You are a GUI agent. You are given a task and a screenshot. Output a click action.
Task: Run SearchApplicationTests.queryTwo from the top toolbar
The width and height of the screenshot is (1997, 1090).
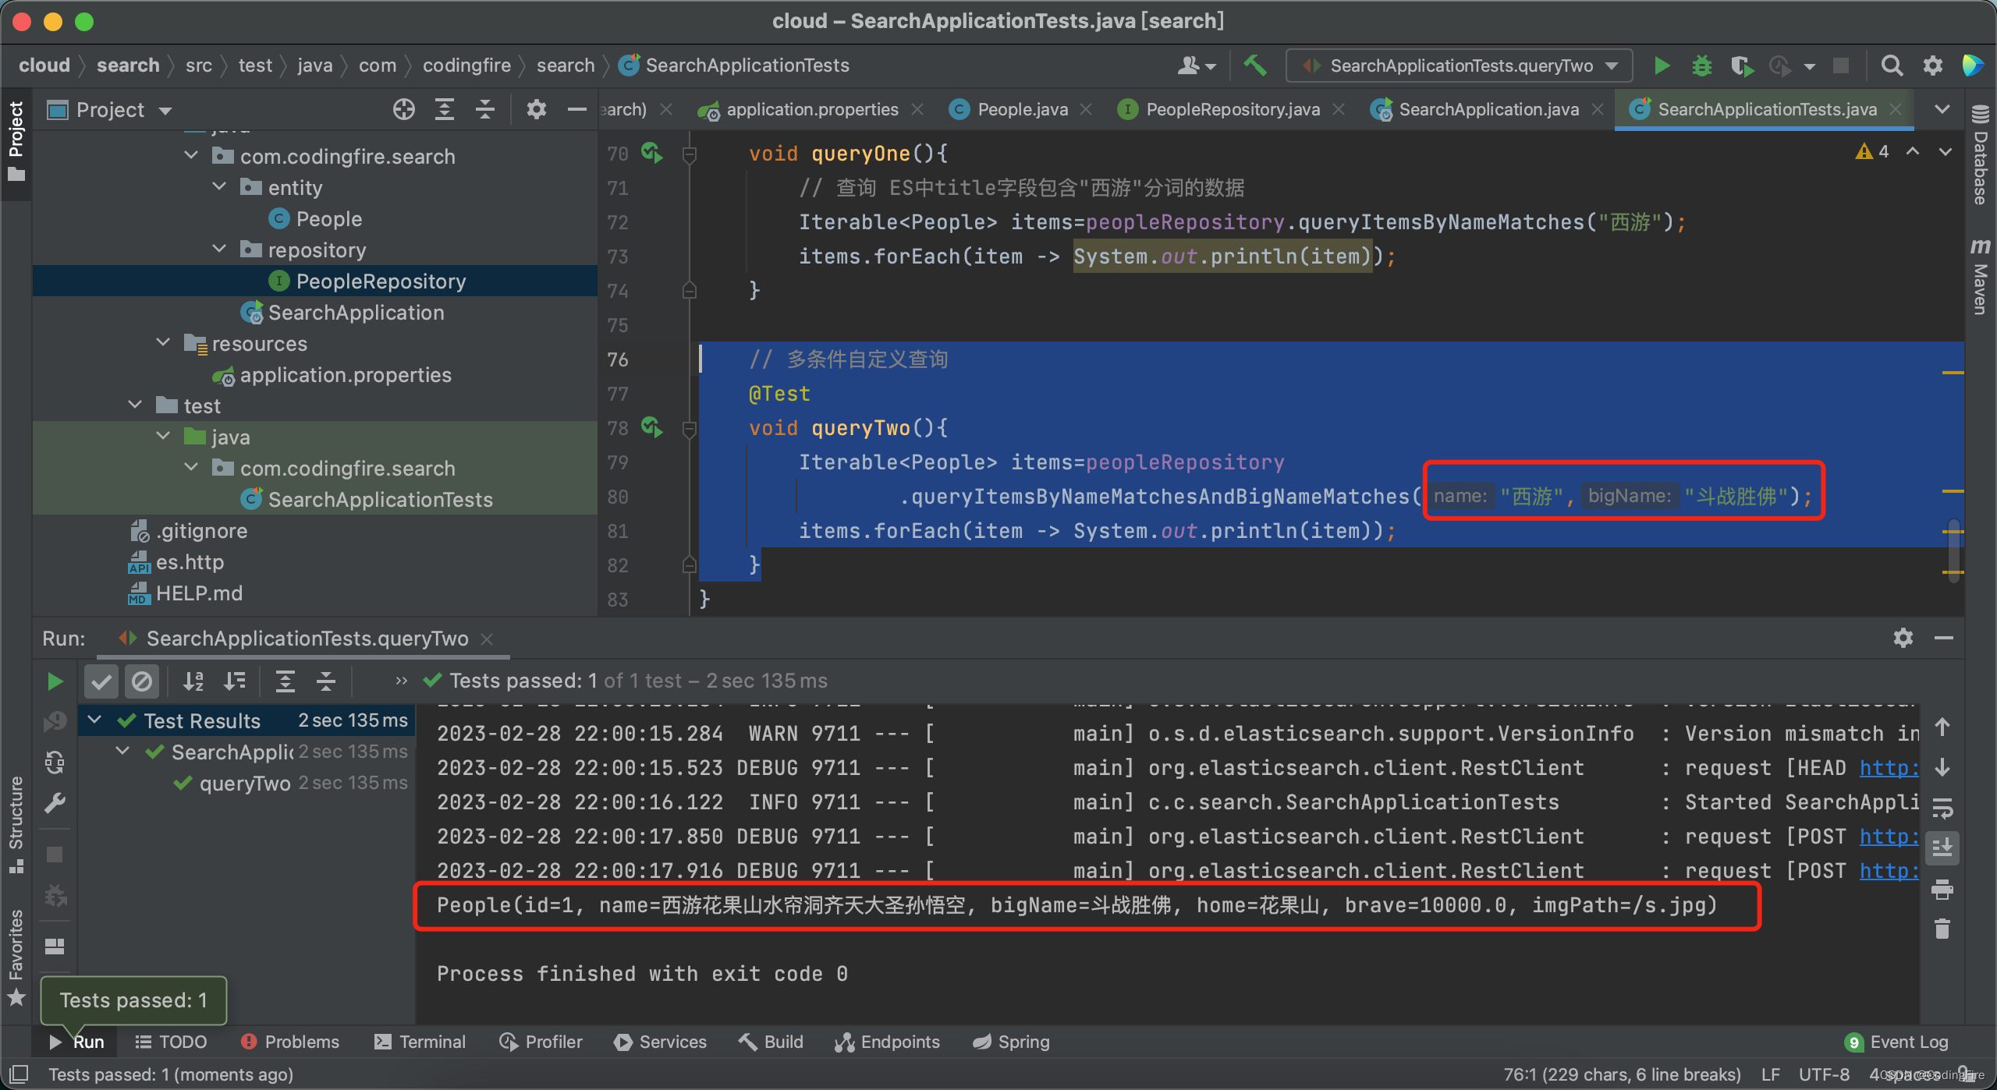click(x=1662, y=66)
